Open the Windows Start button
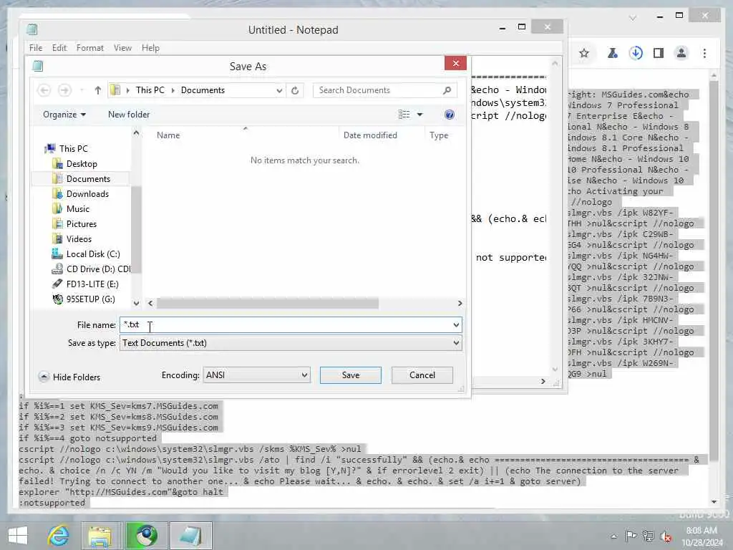The height and width of the screenshot is (550, 733). (18, 536)
